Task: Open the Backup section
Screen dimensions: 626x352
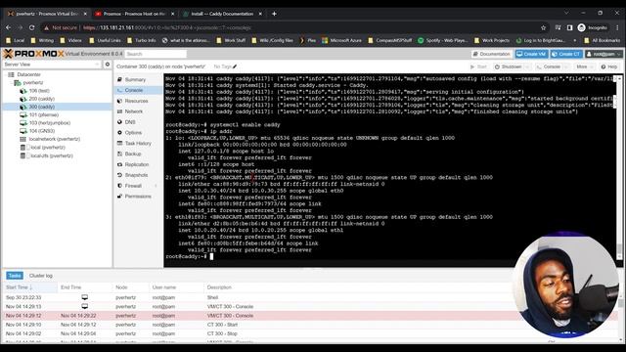Action: coord(133,154)
